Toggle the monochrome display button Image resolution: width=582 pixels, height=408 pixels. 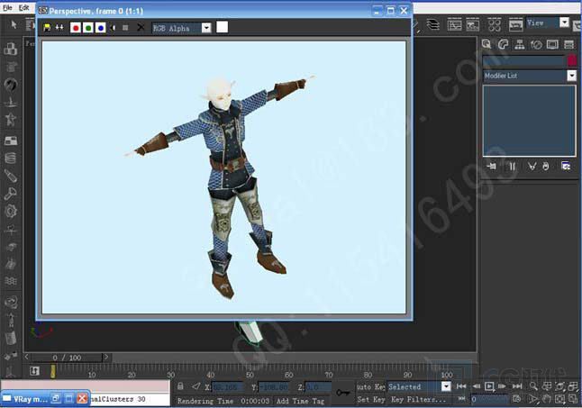click(x=125, y=28)
